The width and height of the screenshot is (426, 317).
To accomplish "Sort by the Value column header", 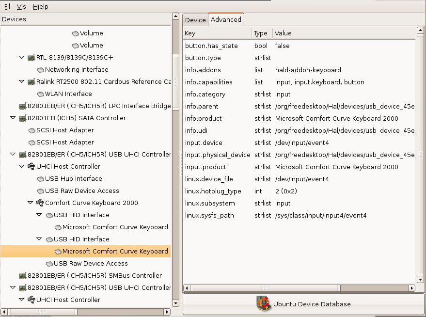I will point(344,33).
